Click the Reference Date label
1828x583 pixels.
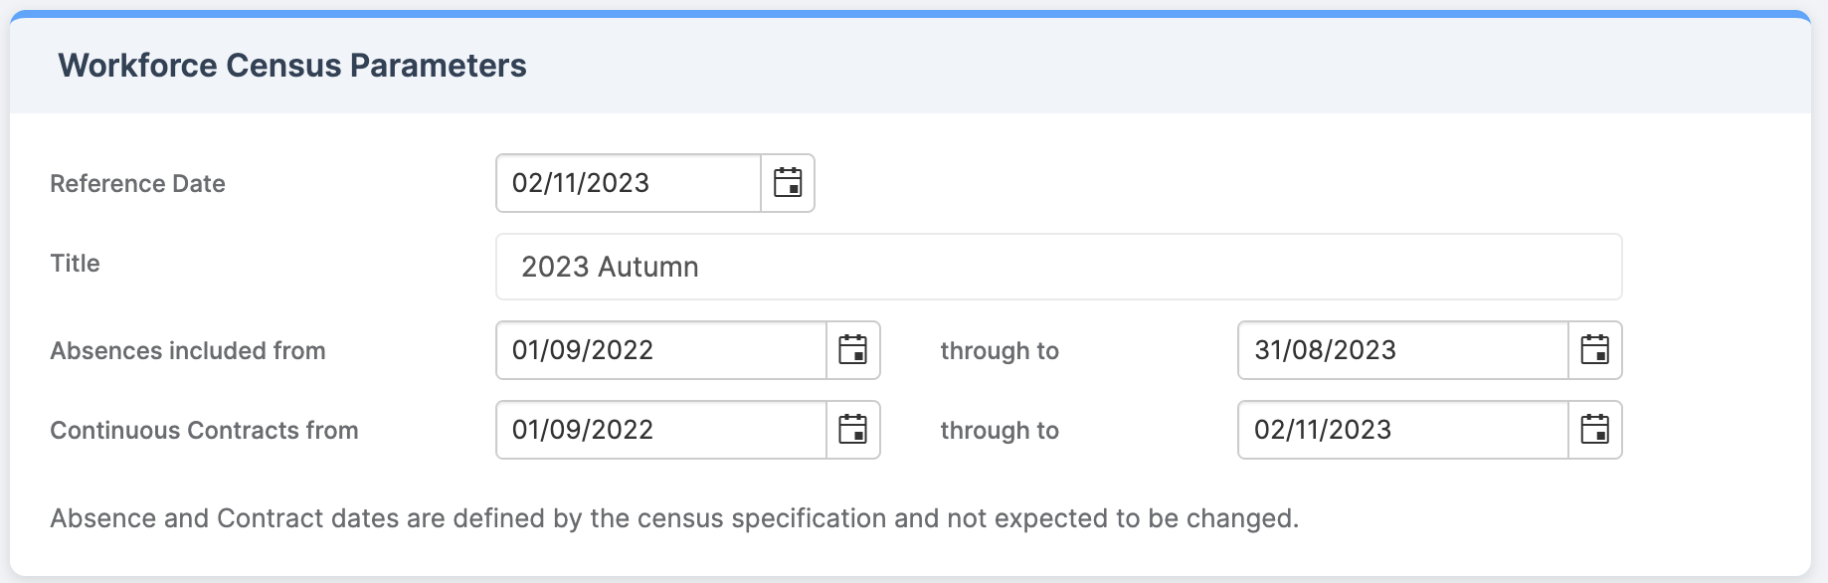[137, 184]
